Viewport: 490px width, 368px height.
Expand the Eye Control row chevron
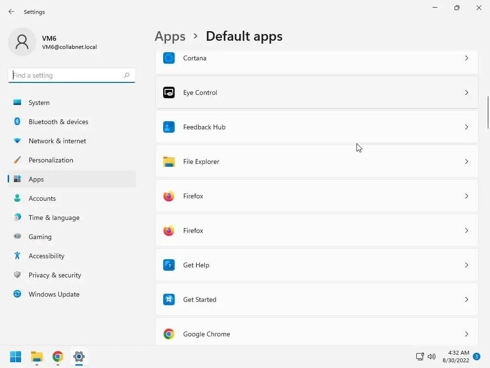click(x=466, y=92)
